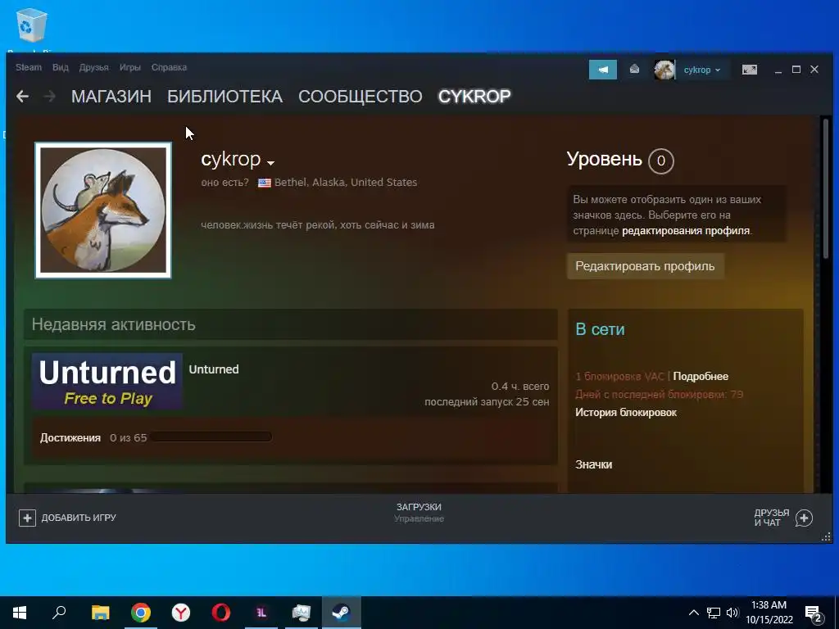Launch File Explorer from taskbar
This screenshot has height=629, width=839.
pyautogui.click(x=100, y=613)
